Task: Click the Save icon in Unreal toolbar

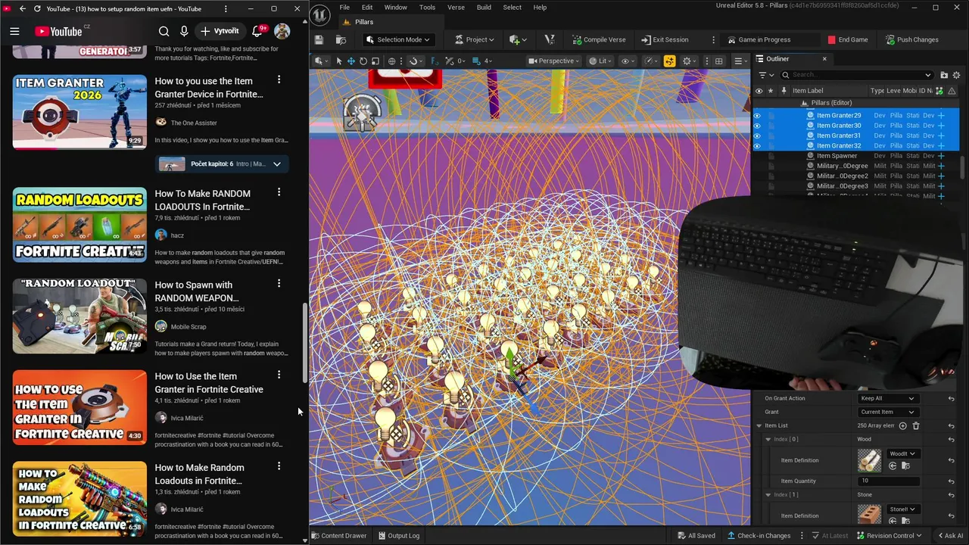Action: click(x=319, y=39)
